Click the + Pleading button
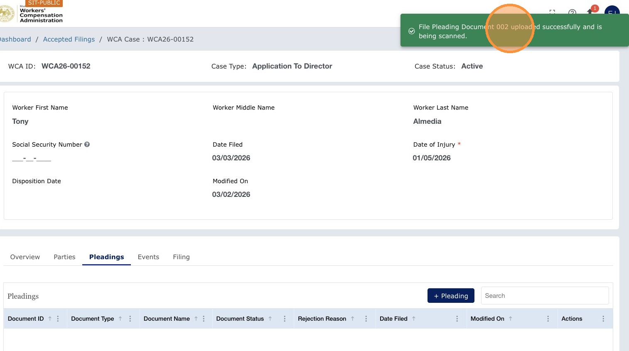629x351 pixels. click(451, 296)
